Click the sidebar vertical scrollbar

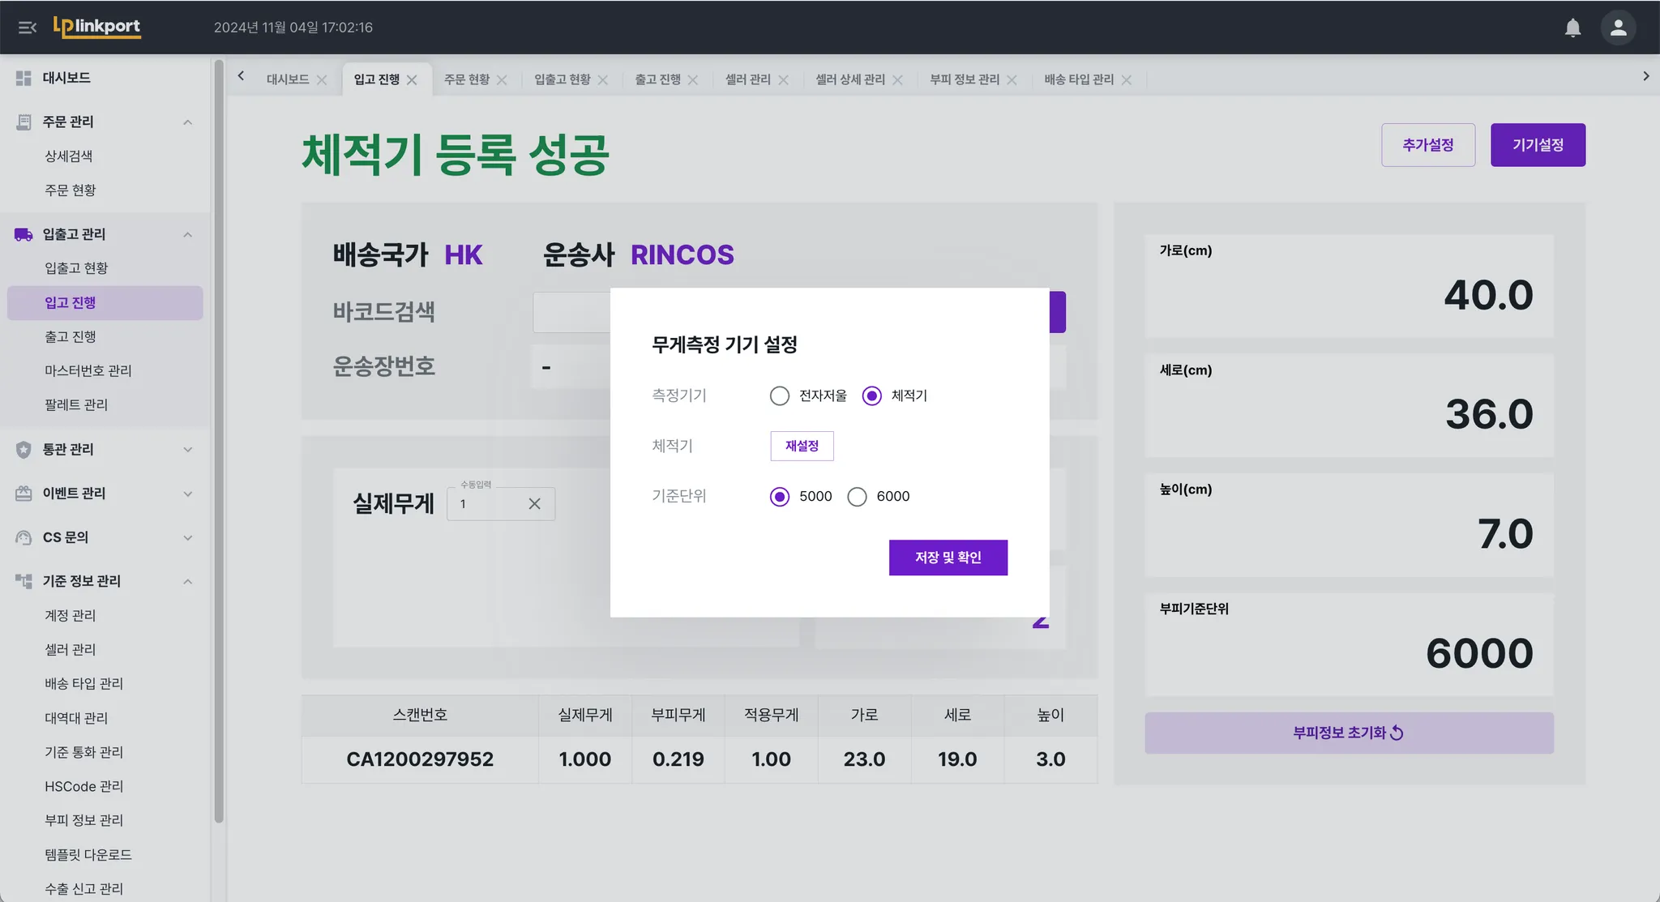pyautogui.click(x=218, y=438)
